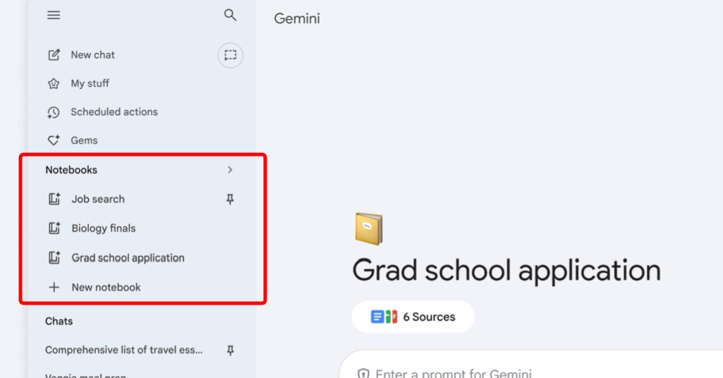Click the Scheduled actions clock icon
This screenshot has width=723, height=378.
[x=54, y=112]
